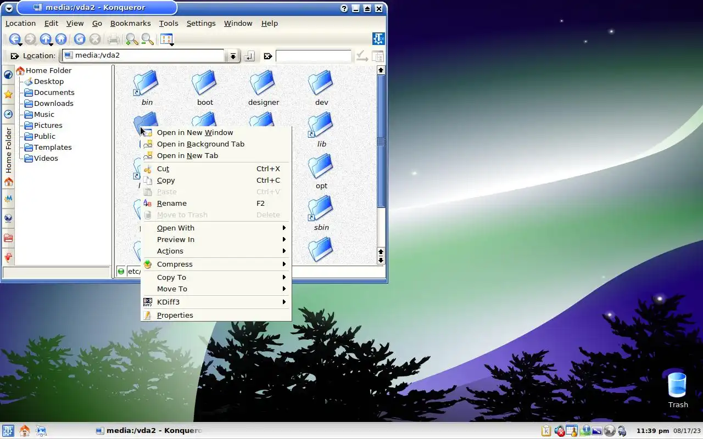703x439 pixels.
Task: Open the Network globe sidebar tab
Action: [x=8, y=218]
